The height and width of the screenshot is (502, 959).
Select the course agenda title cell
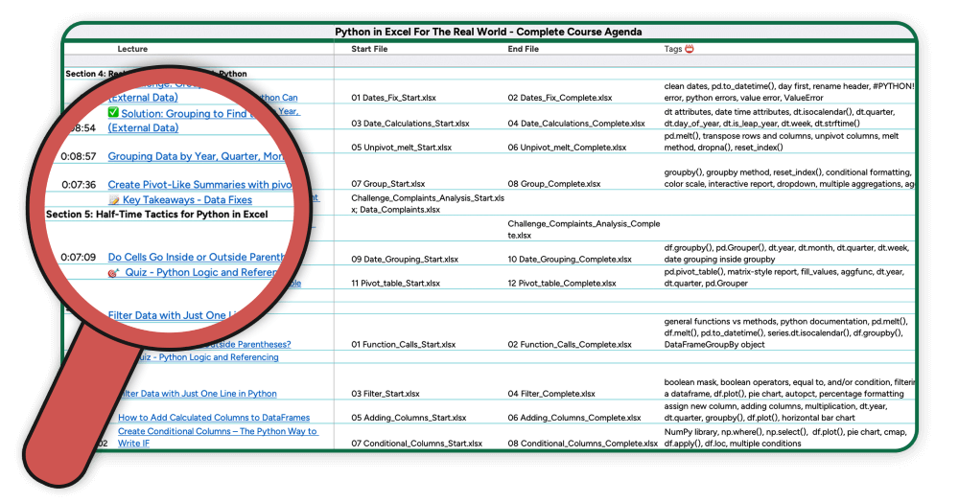[x=488, y=32]
